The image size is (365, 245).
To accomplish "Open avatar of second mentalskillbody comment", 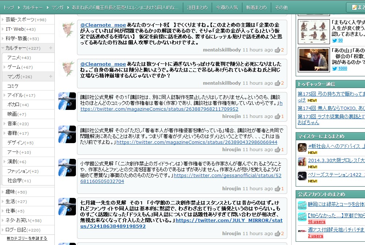I will (x=67, y=69).
